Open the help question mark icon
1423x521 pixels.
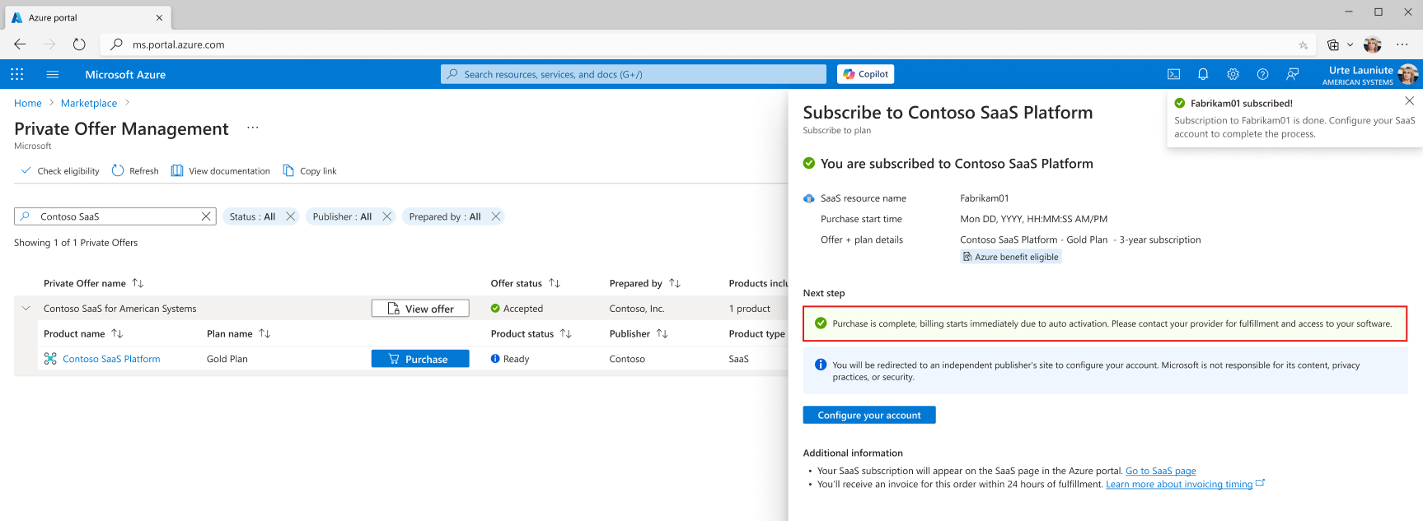coord(1262,74)
